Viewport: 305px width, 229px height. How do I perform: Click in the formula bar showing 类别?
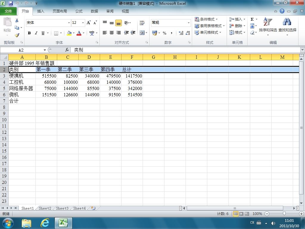[185, 50]
